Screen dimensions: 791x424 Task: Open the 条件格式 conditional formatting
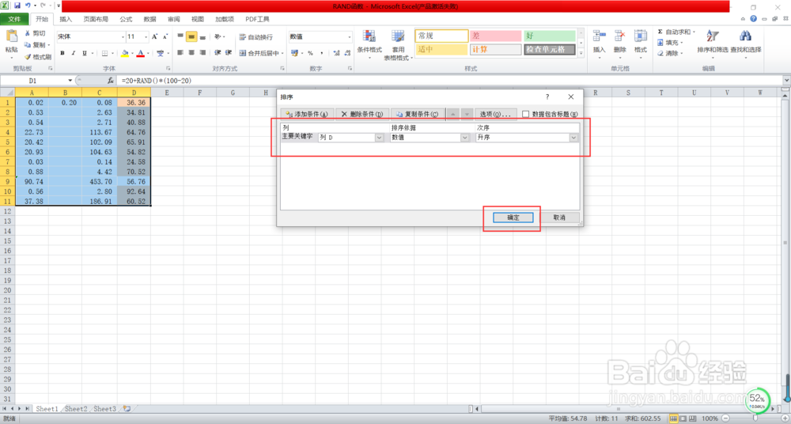coord(369,44)
